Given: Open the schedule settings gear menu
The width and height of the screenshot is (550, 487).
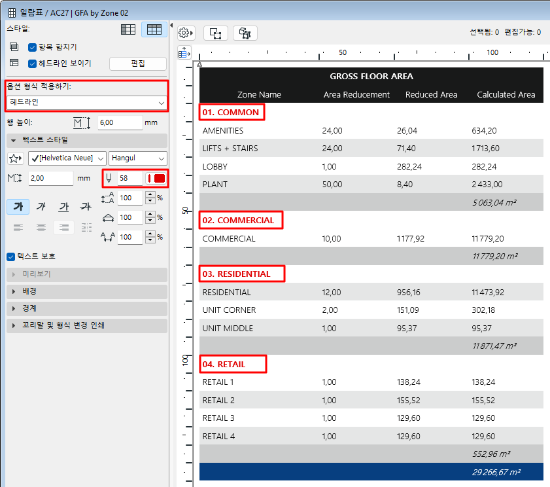Looking at the screenshot, I should pyautogui.click(x=186, y=33).
